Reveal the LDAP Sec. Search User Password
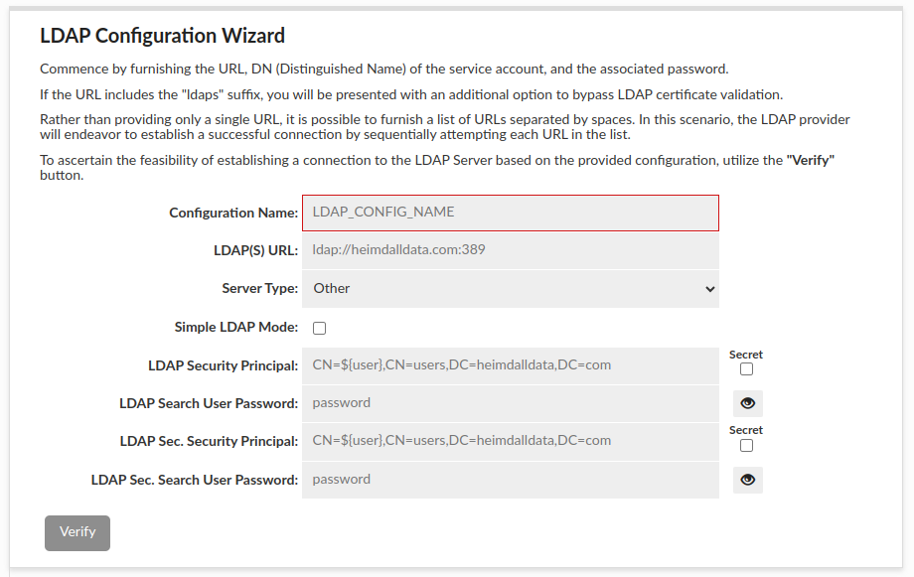This screenshot has height=577, width=914. (x=748, y=480)
